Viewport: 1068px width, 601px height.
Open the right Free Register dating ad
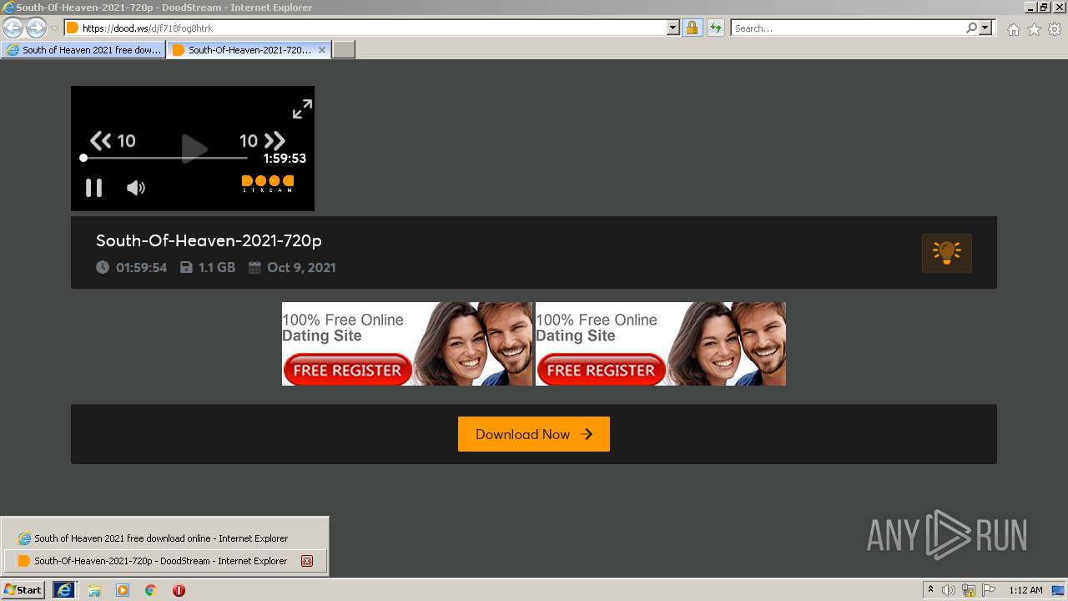(661, 344)
